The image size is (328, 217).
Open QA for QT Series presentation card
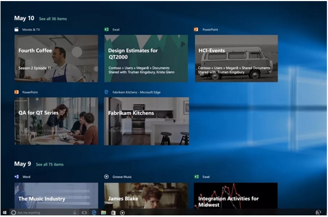56,121
